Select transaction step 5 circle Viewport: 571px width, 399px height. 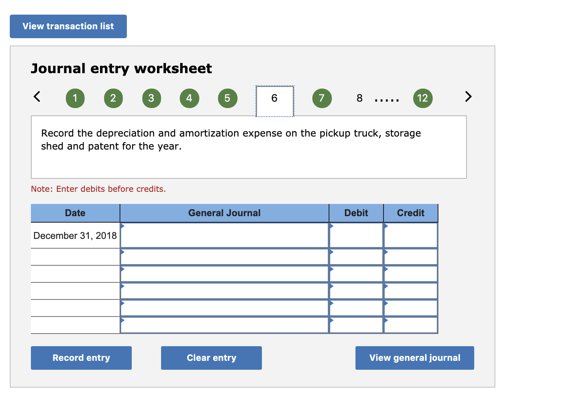click(x=227, y=98)
